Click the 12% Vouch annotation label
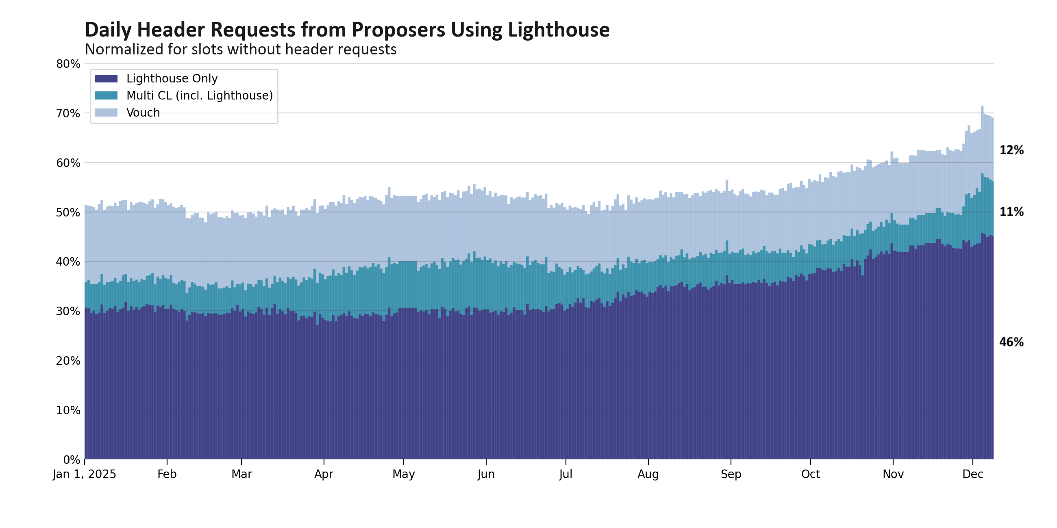 click(x=1011, y=150)
